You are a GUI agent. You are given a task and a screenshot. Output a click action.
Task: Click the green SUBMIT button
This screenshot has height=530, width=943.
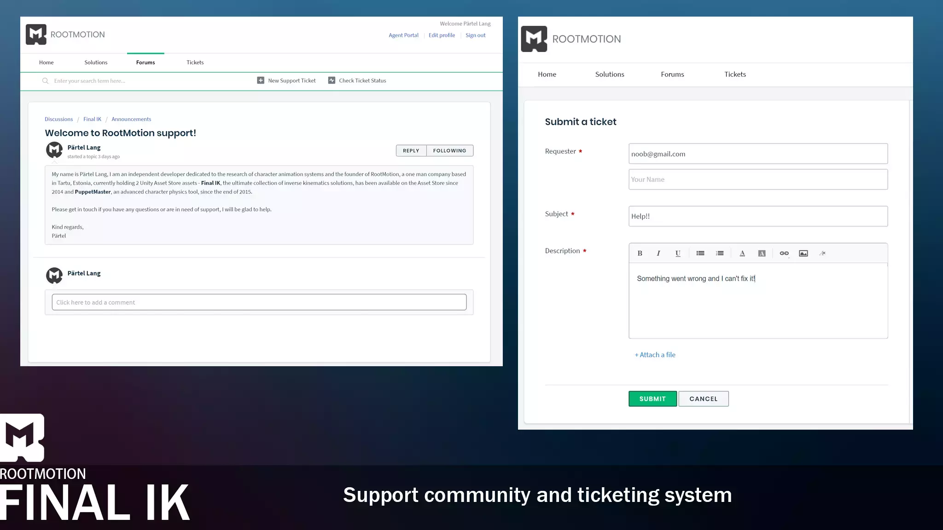coord(652,399)
